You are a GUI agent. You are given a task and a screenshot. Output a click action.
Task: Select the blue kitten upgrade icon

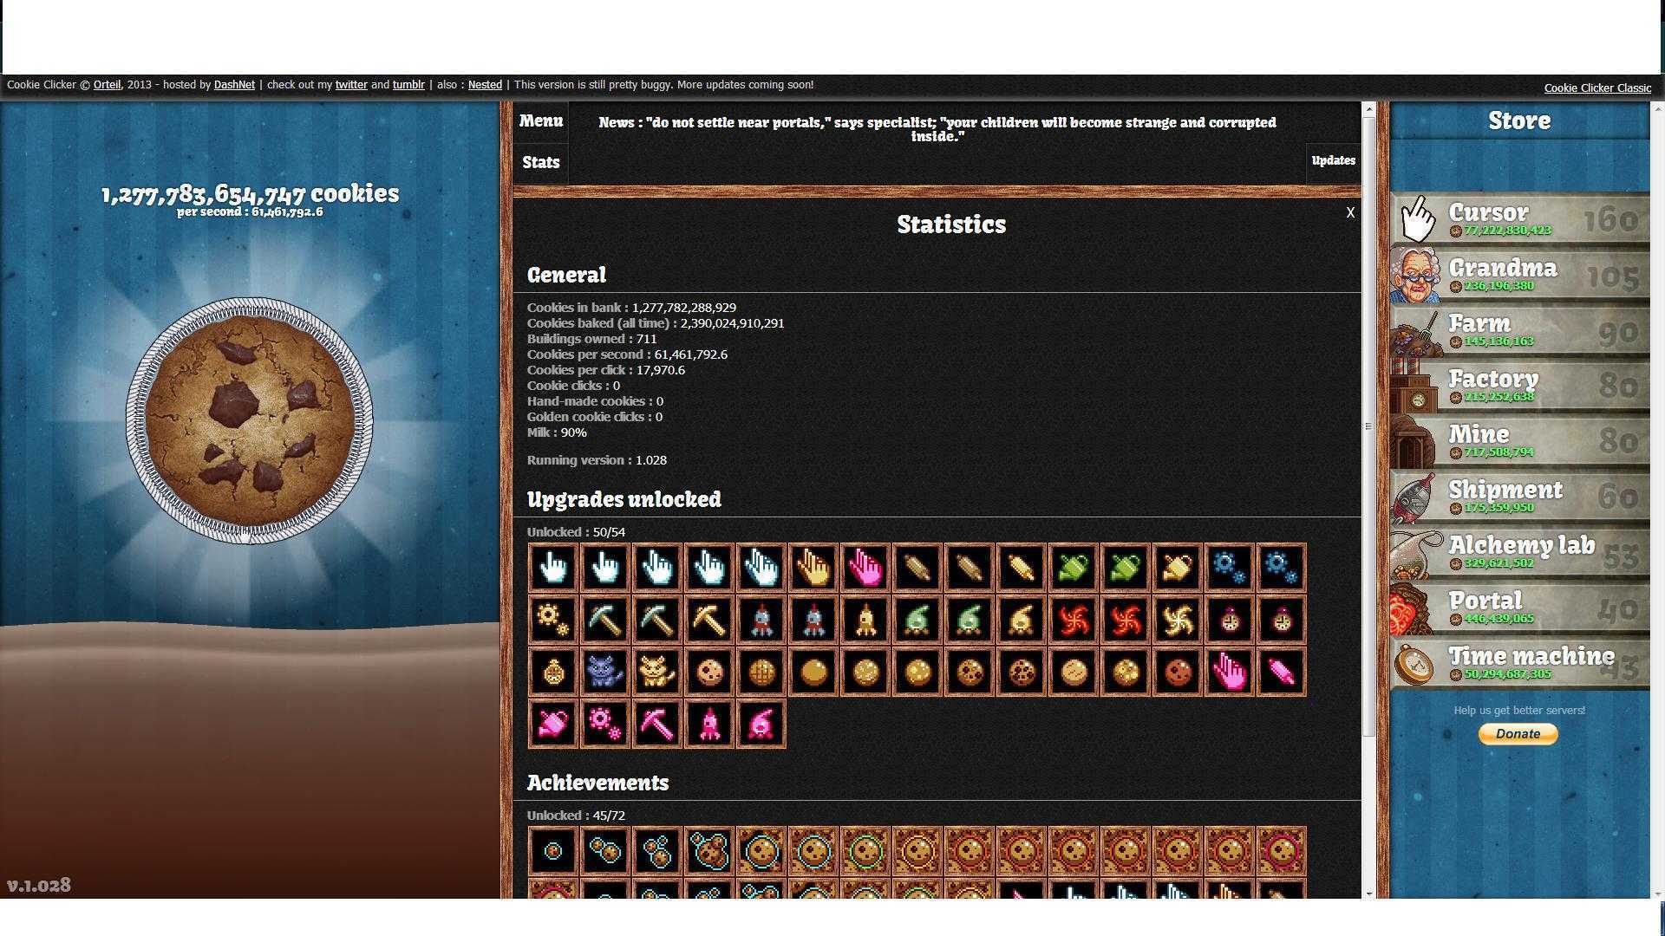click(605, 673)
